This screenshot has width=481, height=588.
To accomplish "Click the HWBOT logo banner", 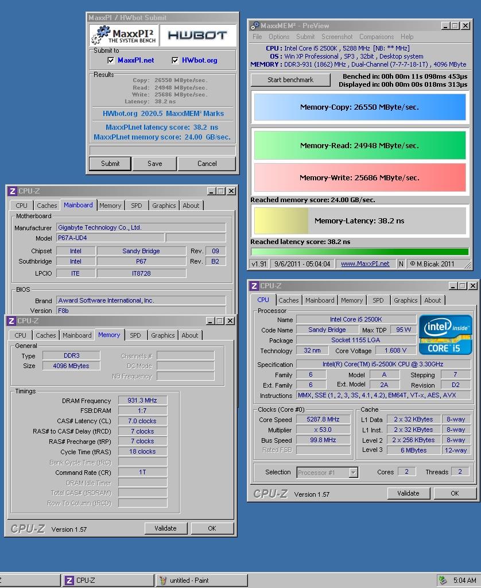I will [197, 35].
